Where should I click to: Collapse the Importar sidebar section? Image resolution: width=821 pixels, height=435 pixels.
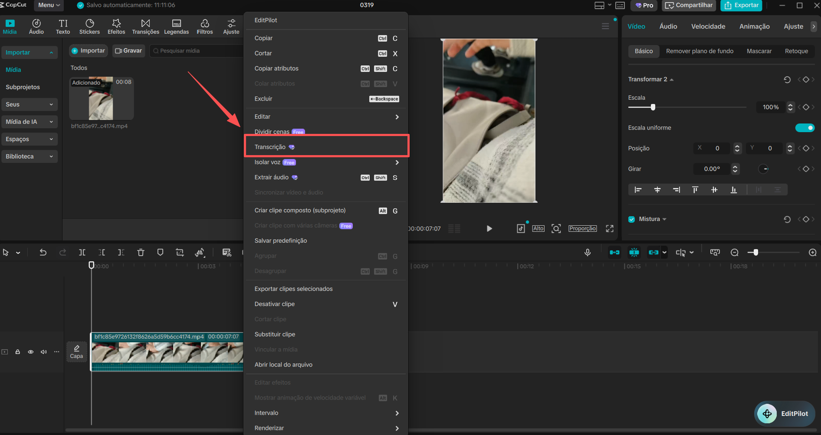[x=30, y=52]
